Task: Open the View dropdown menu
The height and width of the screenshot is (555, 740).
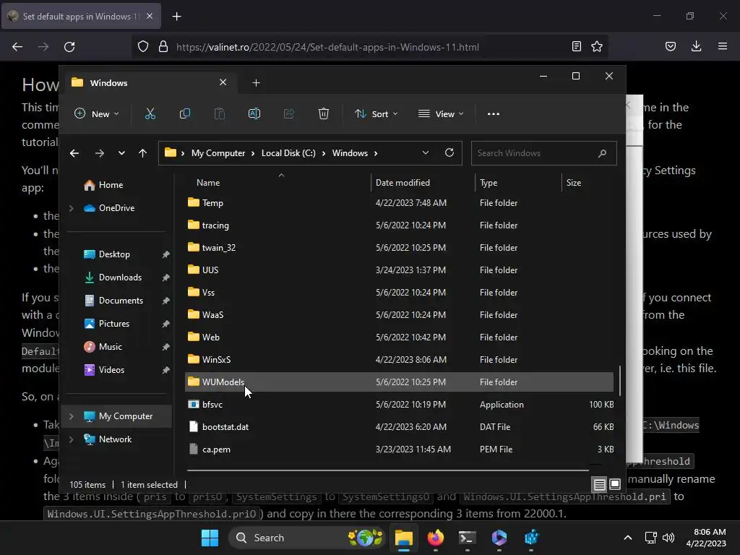Action: 441,113
